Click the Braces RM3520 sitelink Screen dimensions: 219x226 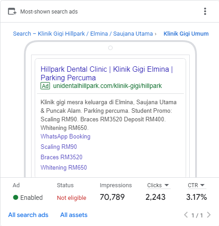61,157
